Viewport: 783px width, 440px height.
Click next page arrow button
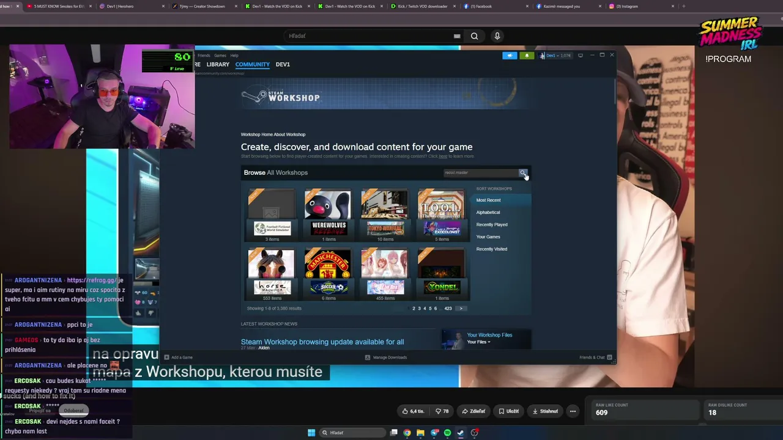tap(461, 309)
